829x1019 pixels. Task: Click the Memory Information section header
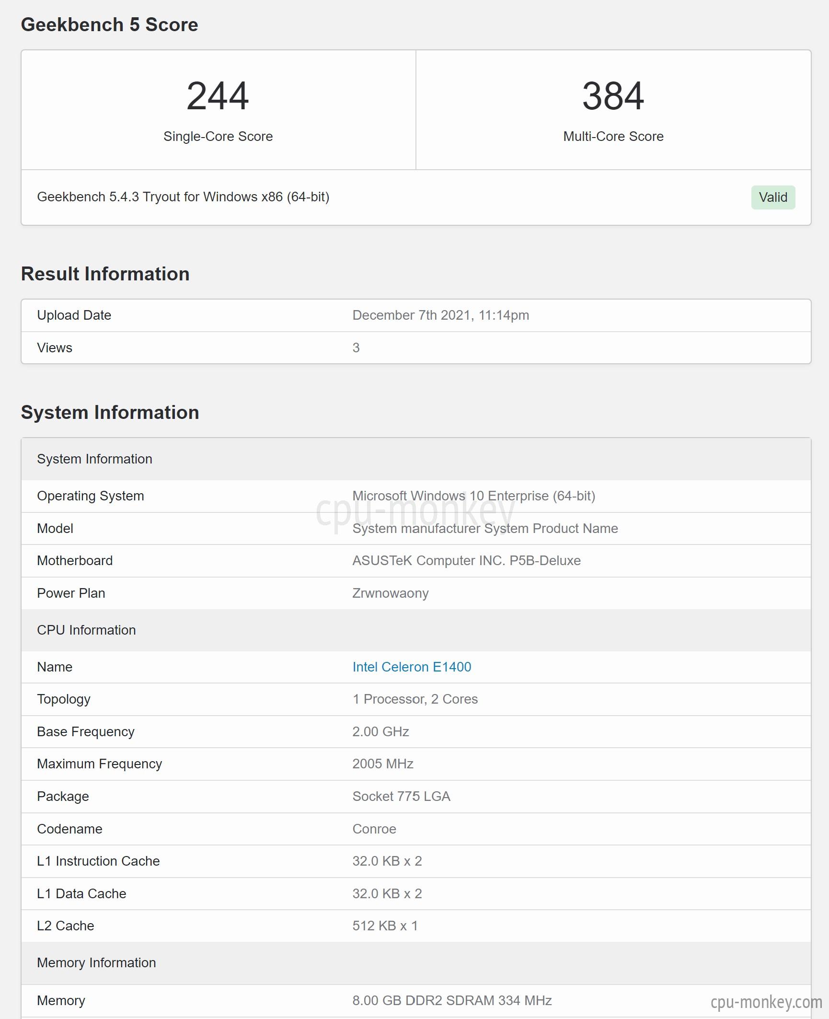416,963
